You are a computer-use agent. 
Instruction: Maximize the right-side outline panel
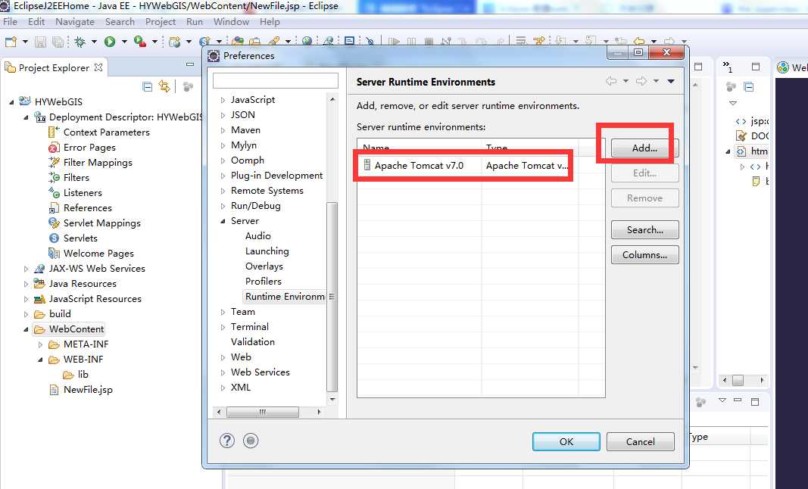point(756,67)
